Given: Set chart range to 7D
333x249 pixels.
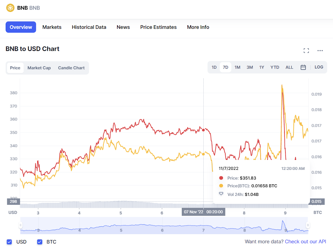Looking at the screenshot, I should [226, 67].
